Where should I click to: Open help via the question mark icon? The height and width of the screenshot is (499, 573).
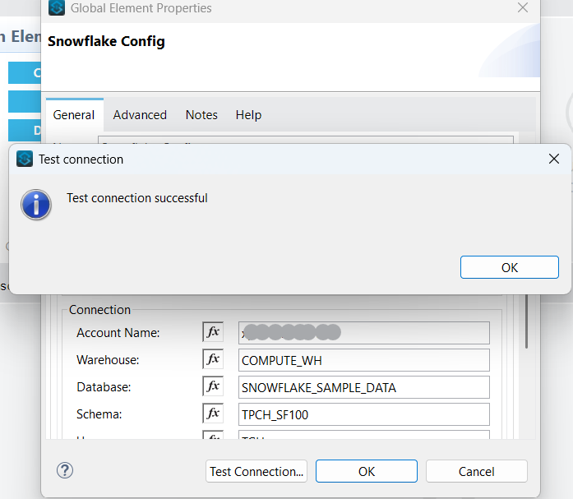66,470
